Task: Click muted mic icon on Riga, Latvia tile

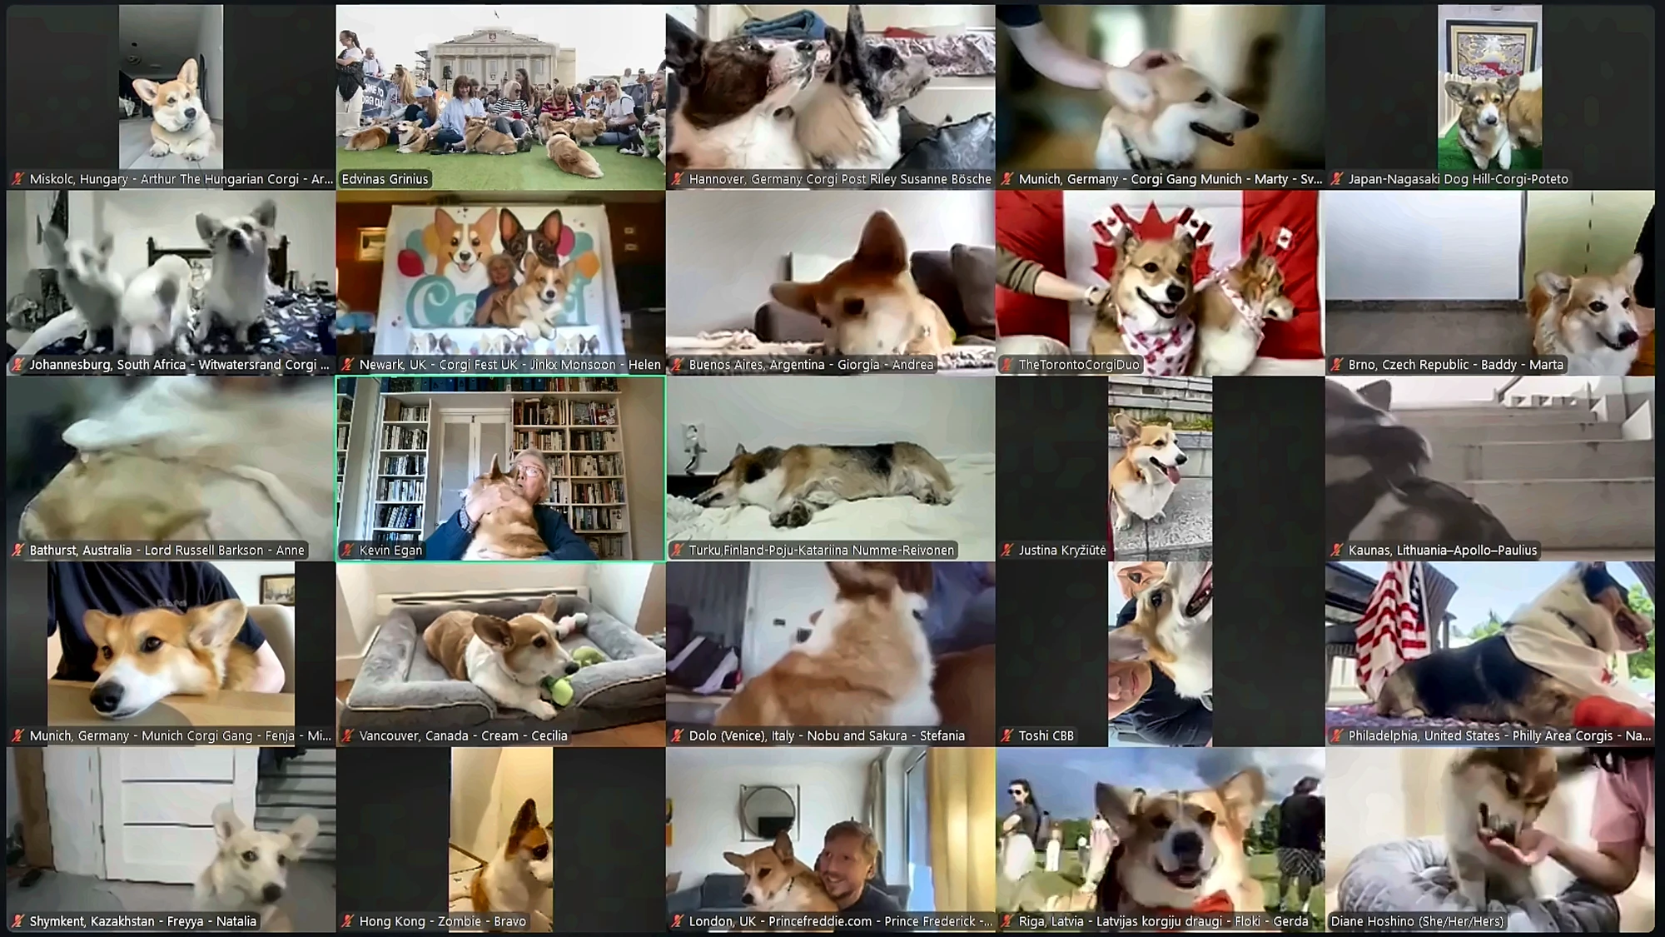Action: coord(1007,922)
